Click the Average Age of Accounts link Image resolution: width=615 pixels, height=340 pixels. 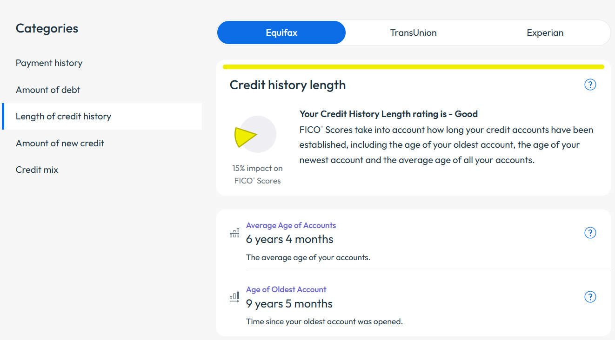pyautogui.click(x=291, y=225)
